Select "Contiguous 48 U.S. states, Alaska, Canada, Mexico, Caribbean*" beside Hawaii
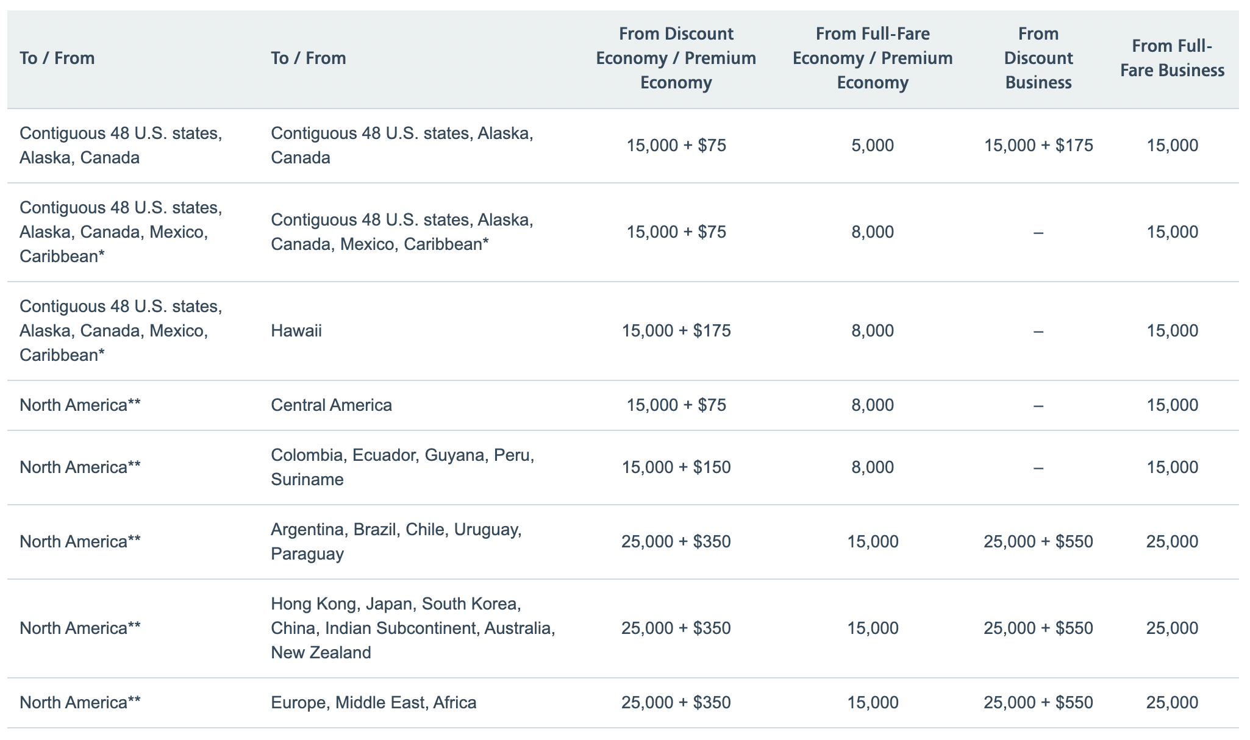This screenshot has width=1250, height=740. [121, 331]
